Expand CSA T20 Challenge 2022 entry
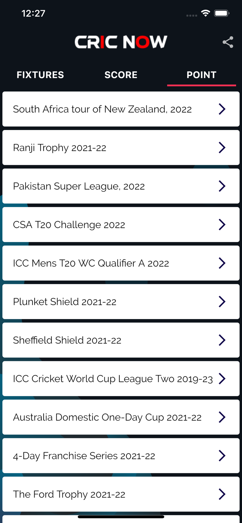 click(222, 225)
